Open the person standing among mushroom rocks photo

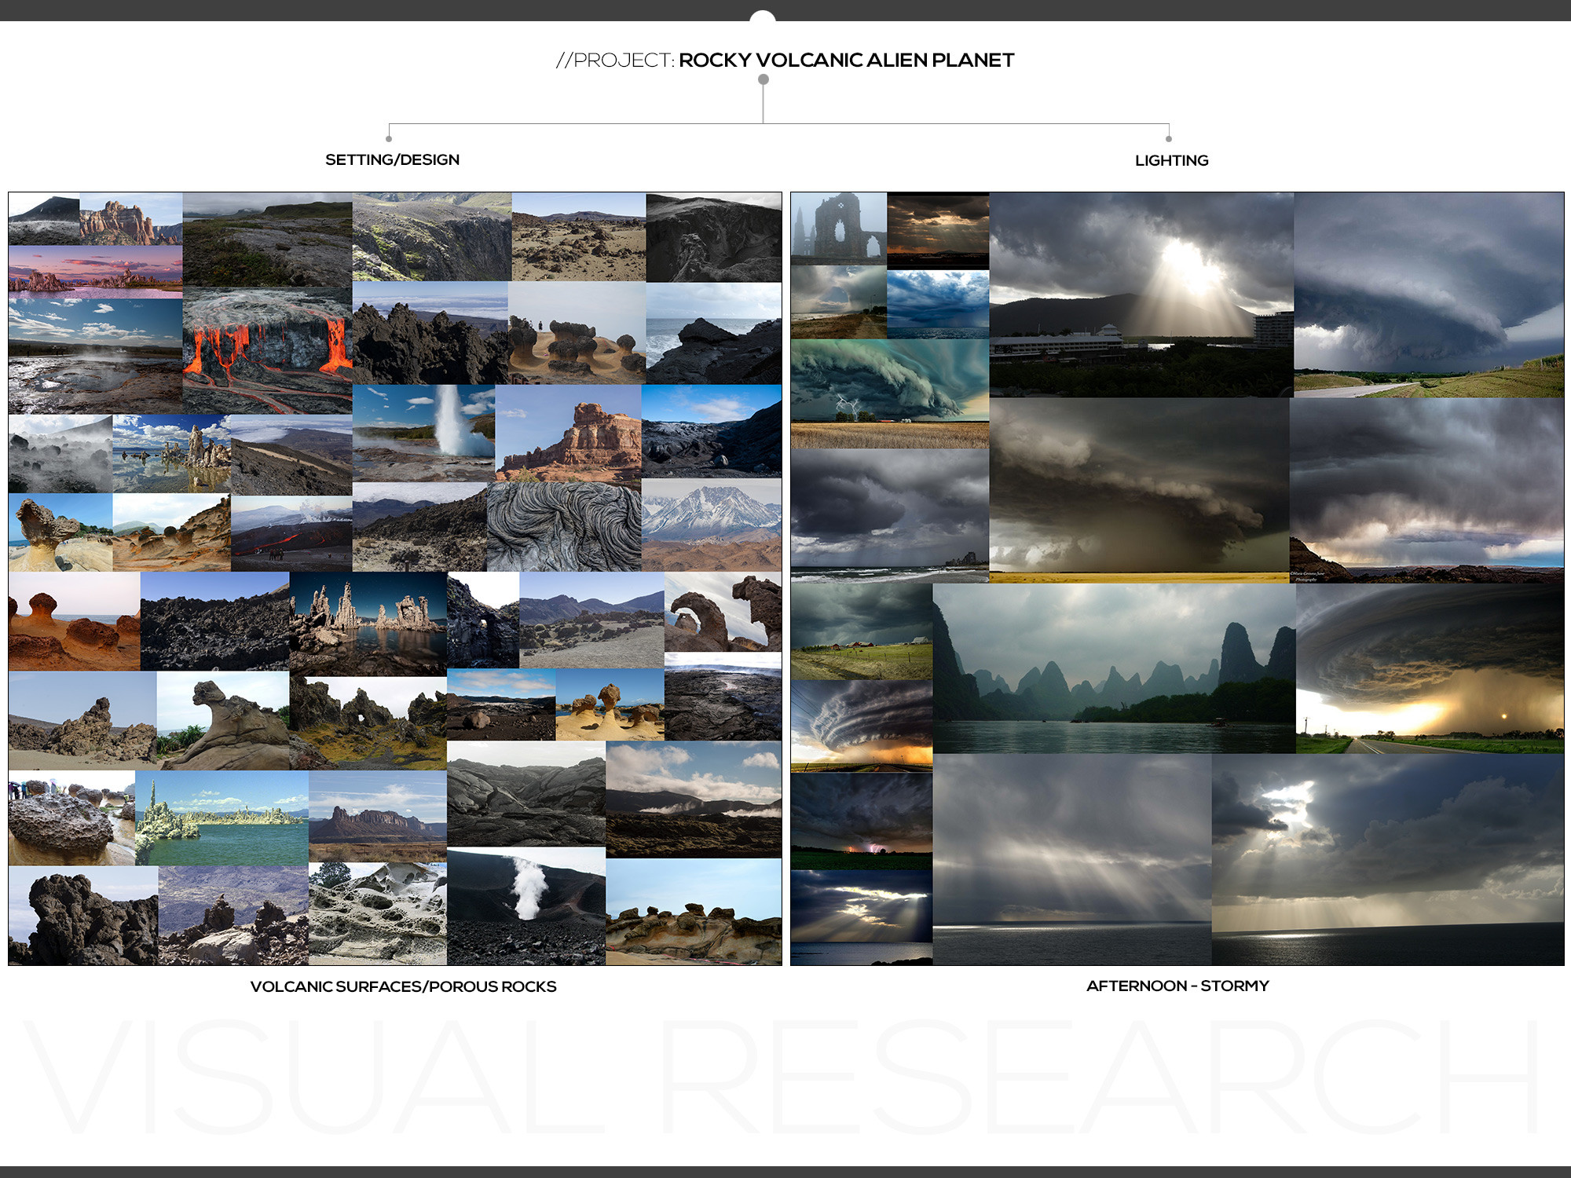(x=577, y=333)
